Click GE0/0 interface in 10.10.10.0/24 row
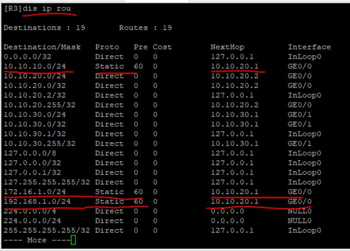Viewport: 350px width, 251px height. coord(299,66)
